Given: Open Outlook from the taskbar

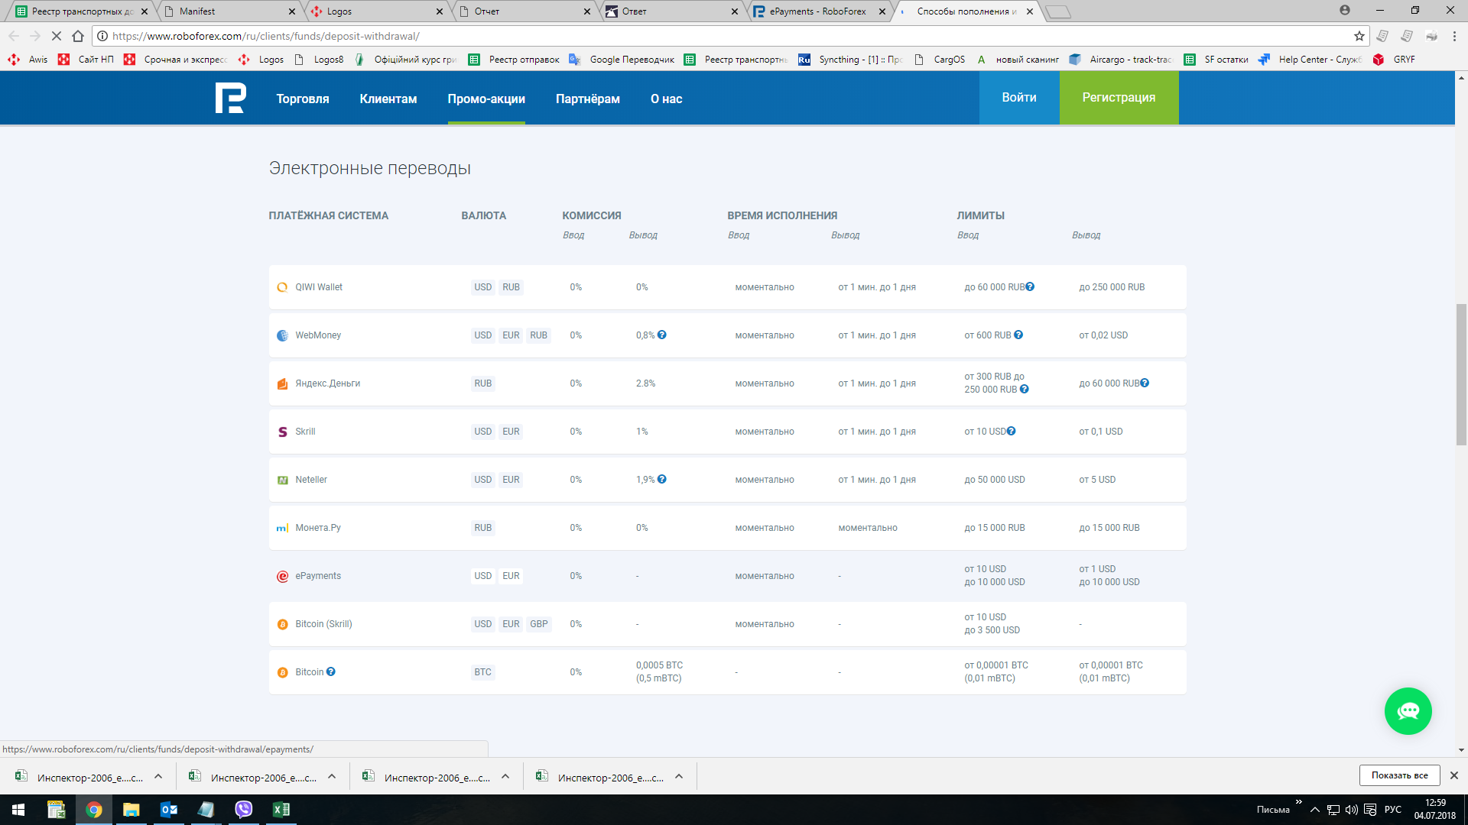Looking at the screenshot, I should tap(169, 809).
